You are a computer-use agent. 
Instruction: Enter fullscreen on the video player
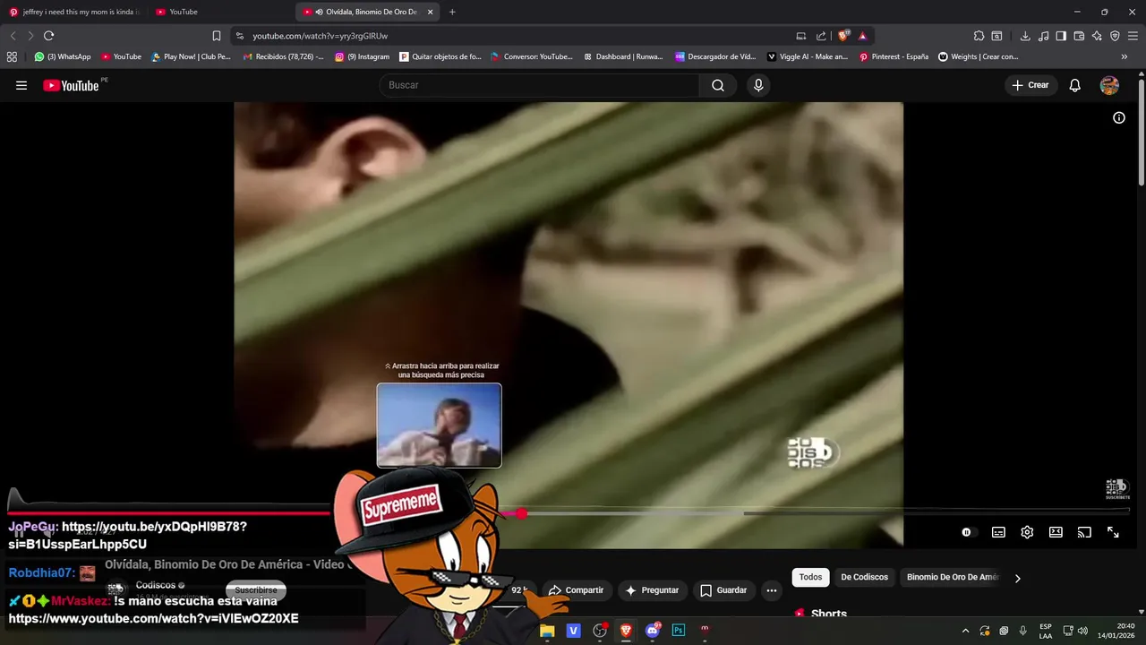tap(1113, 532)
